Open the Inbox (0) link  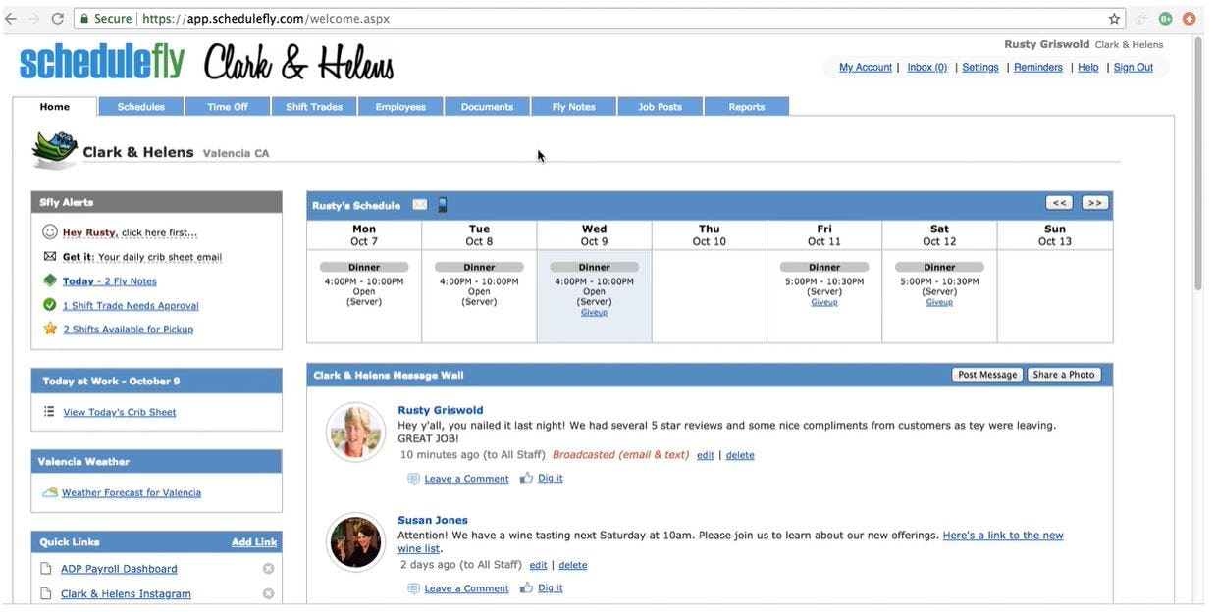click(927, 67)
